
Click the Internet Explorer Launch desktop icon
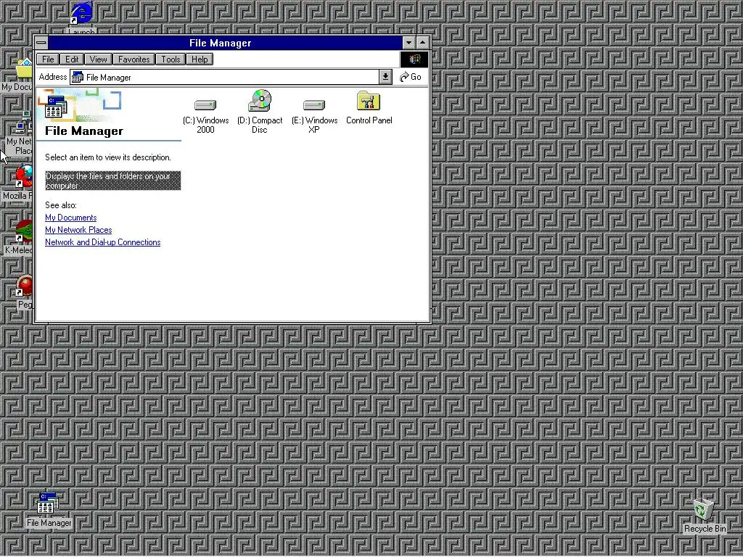click(x=81, y=13)
